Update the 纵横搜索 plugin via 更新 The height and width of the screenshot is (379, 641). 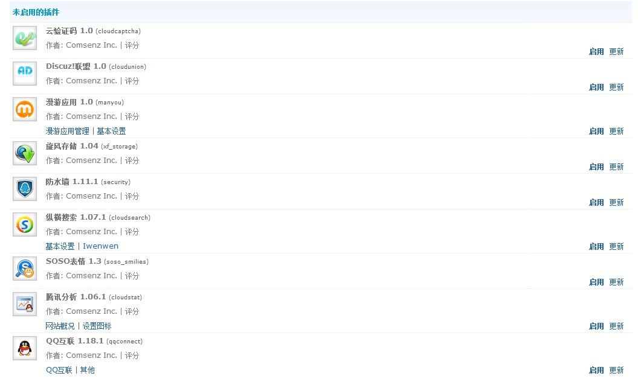616,246
